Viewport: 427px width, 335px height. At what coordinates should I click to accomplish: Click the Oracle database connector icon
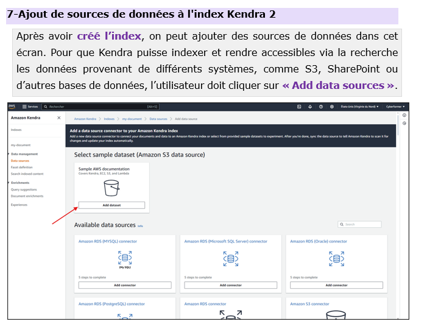[x=337, y=258]
